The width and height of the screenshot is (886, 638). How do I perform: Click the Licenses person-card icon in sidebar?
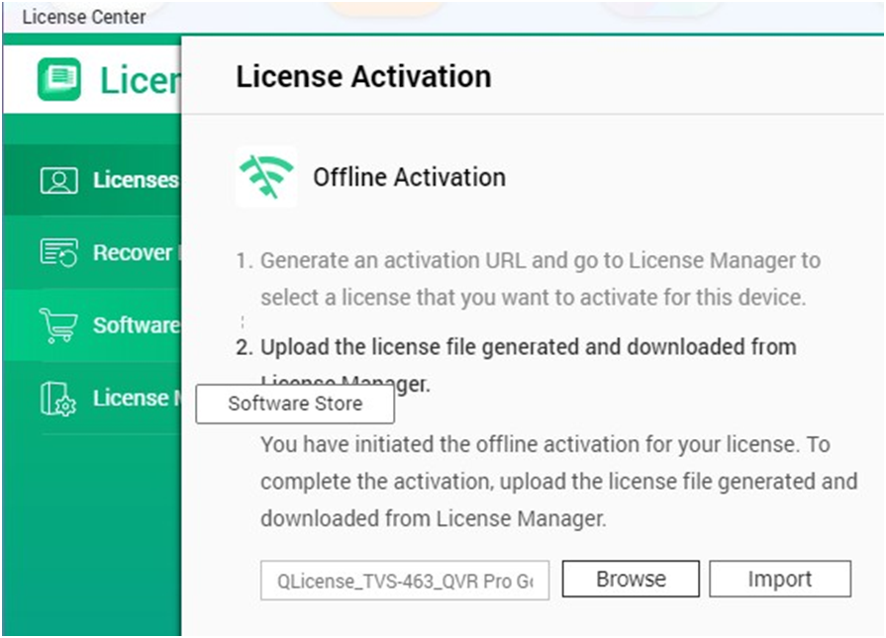(x=58, y=180)
